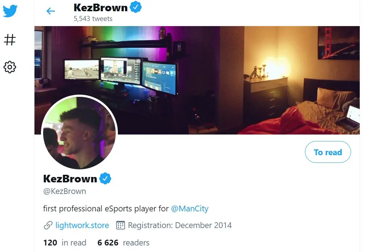View the 120 in read list
367x252 pixels.
[65, 243]
